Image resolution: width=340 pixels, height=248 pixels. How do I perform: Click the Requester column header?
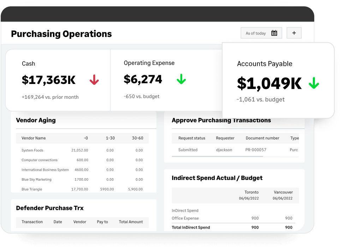[x=226, y=138]
